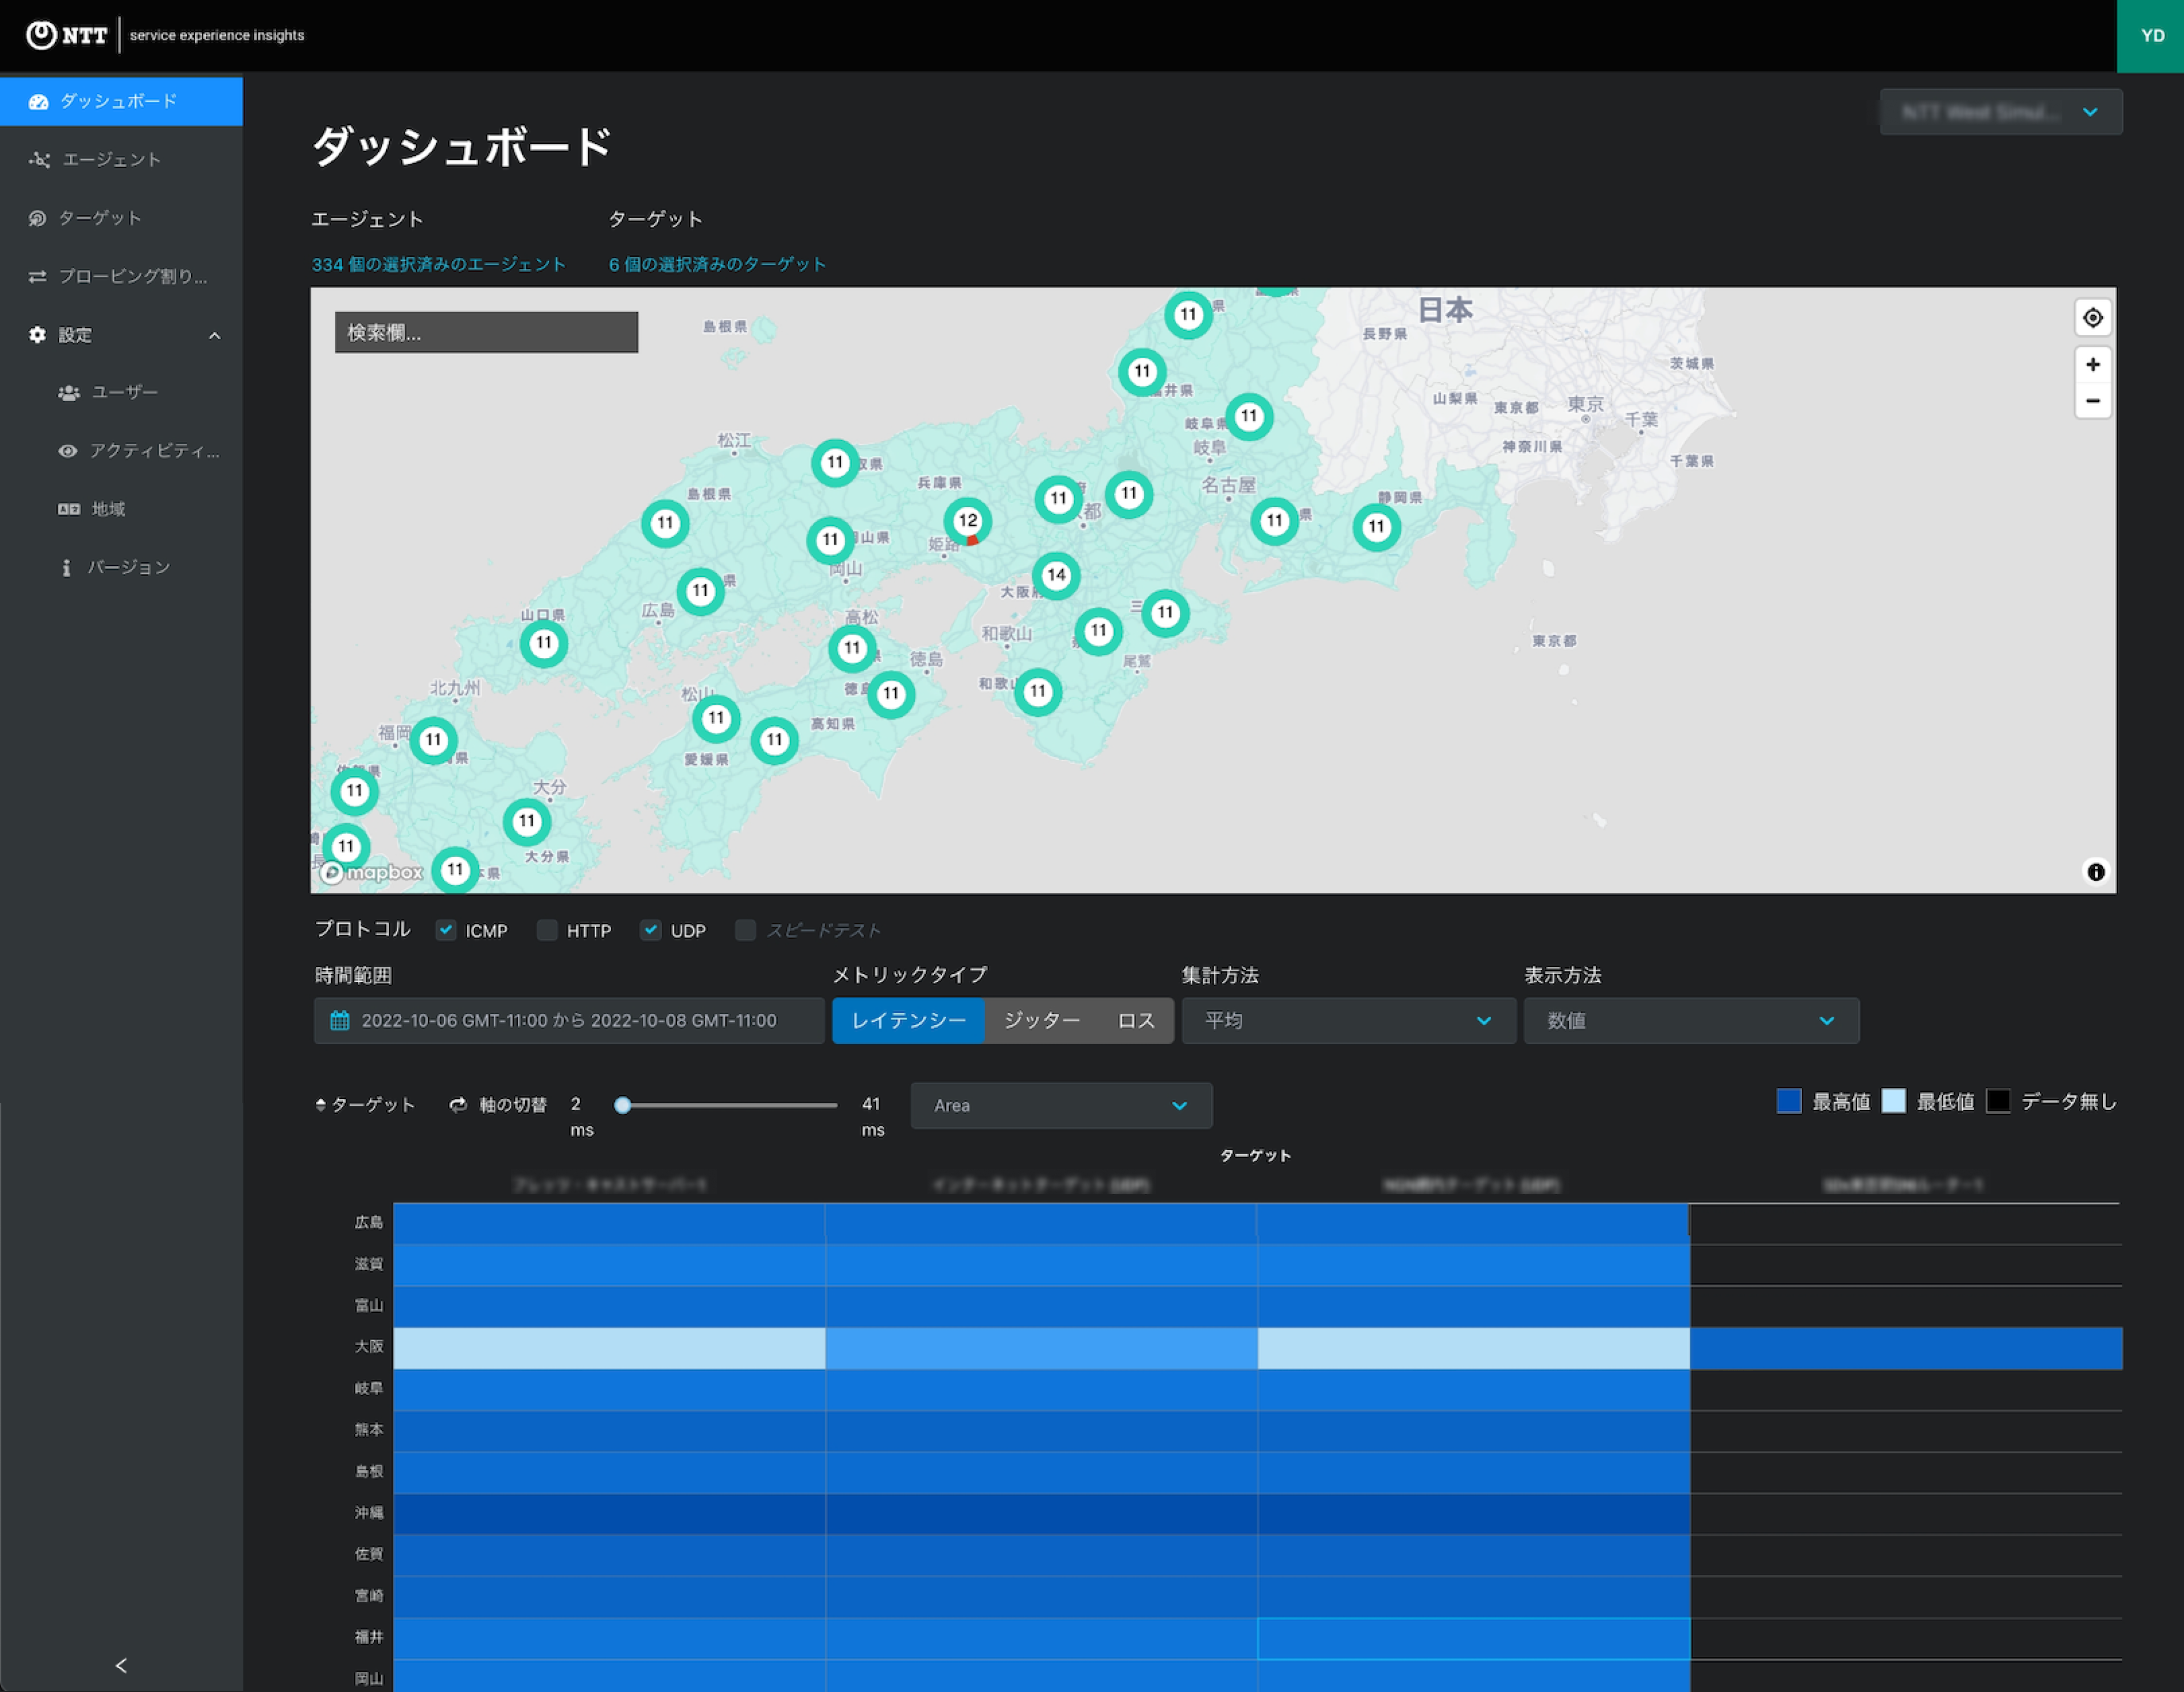Viewport: 2184px width, 1692px height.
Task: Click the 福井 row third heatmap cell
Action: pos(1474,1638)
